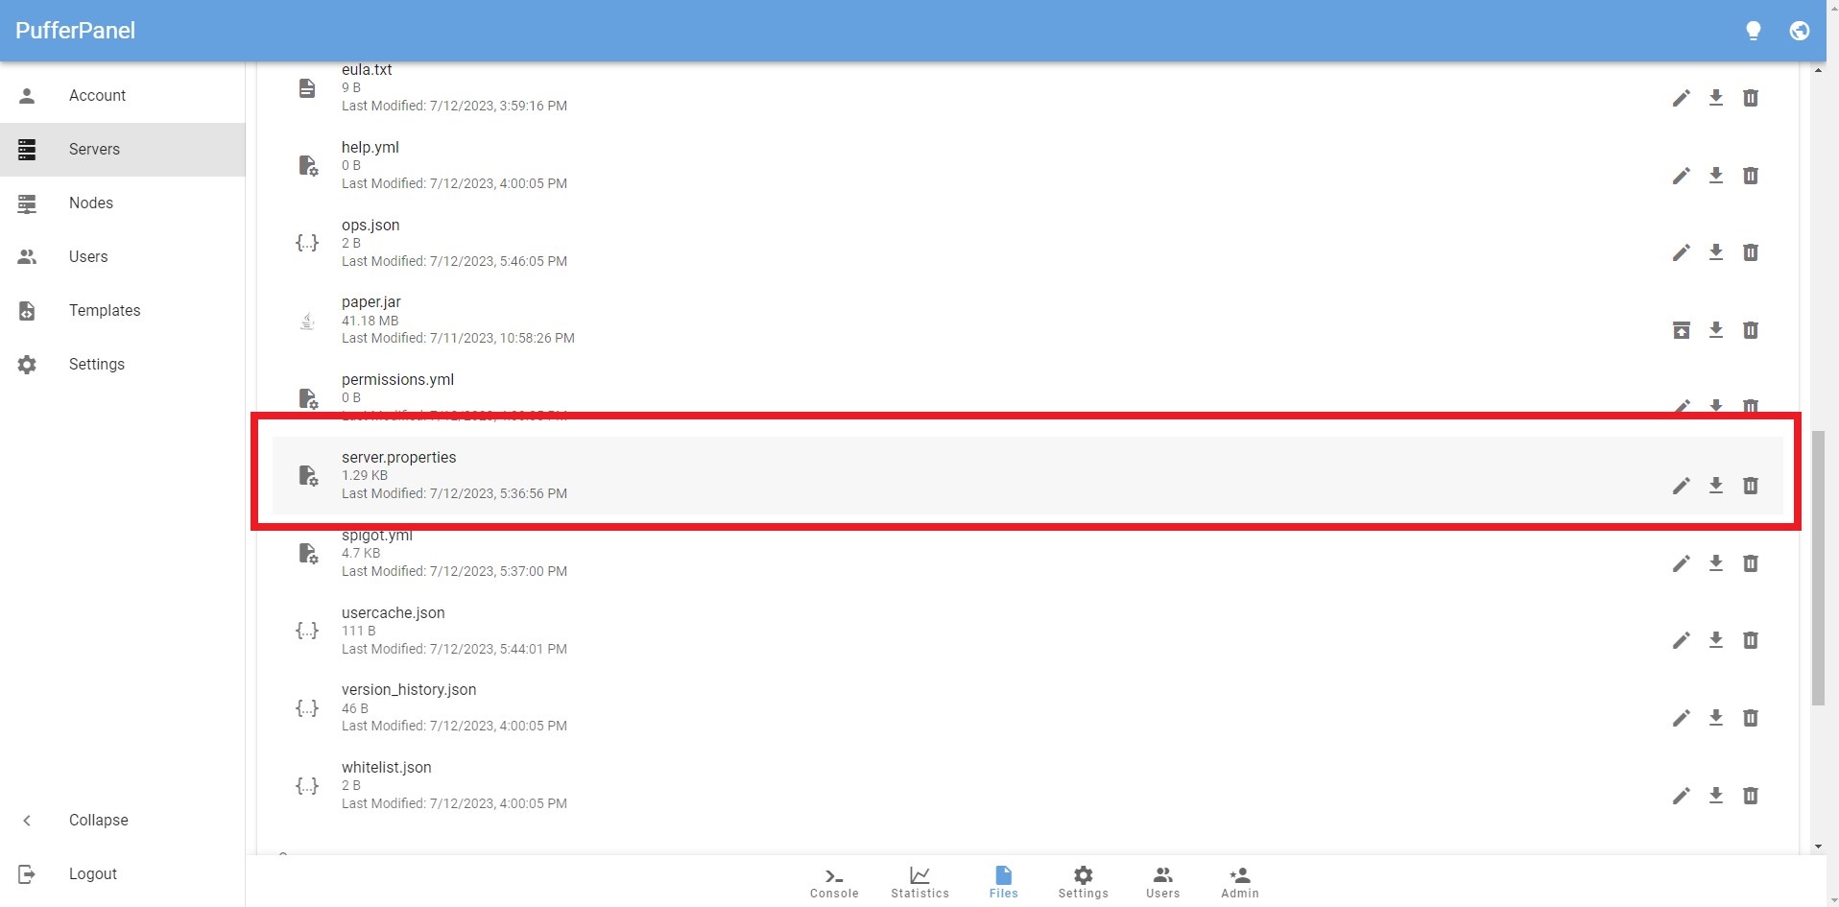Click the edit pencil for server.properties

(x=1681, y=486)
